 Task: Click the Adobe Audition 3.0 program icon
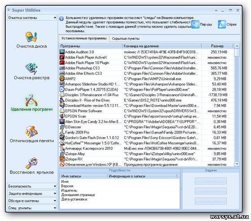[x=62, y=52]
